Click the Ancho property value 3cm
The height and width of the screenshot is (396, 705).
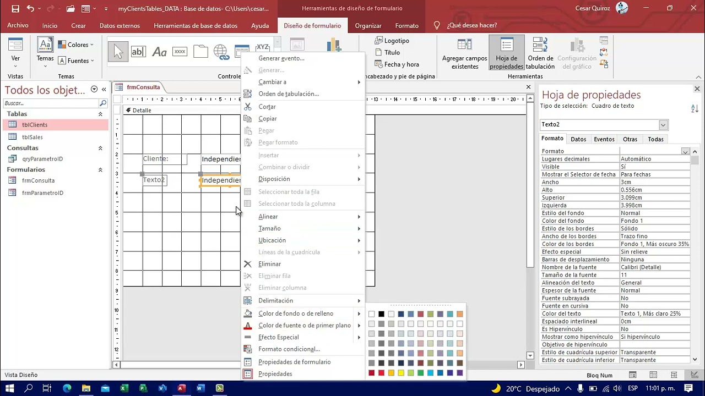(x=654, y=182)
